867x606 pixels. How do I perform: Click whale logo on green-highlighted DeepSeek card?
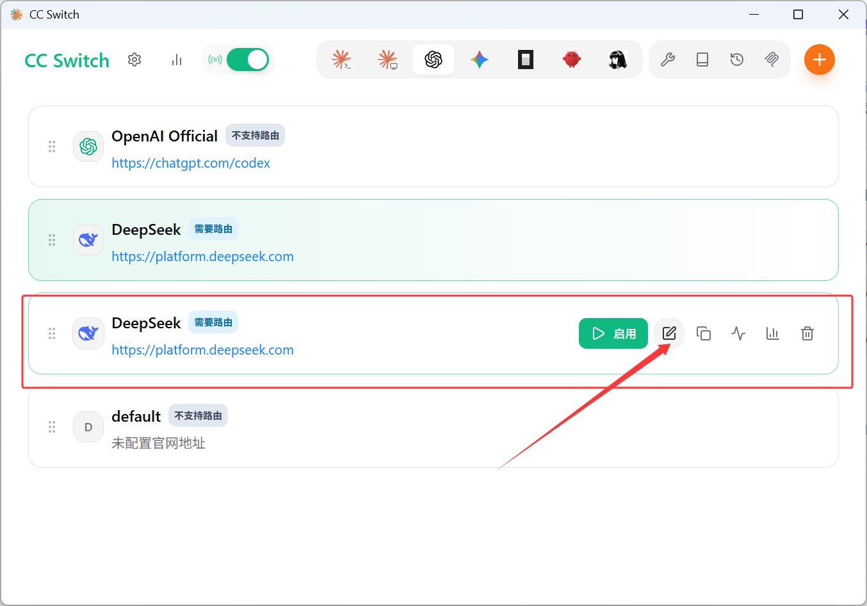(88, 240)
